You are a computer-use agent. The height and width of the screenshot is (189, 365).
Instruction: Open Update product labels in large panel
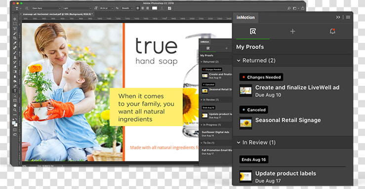pos(285,173)
